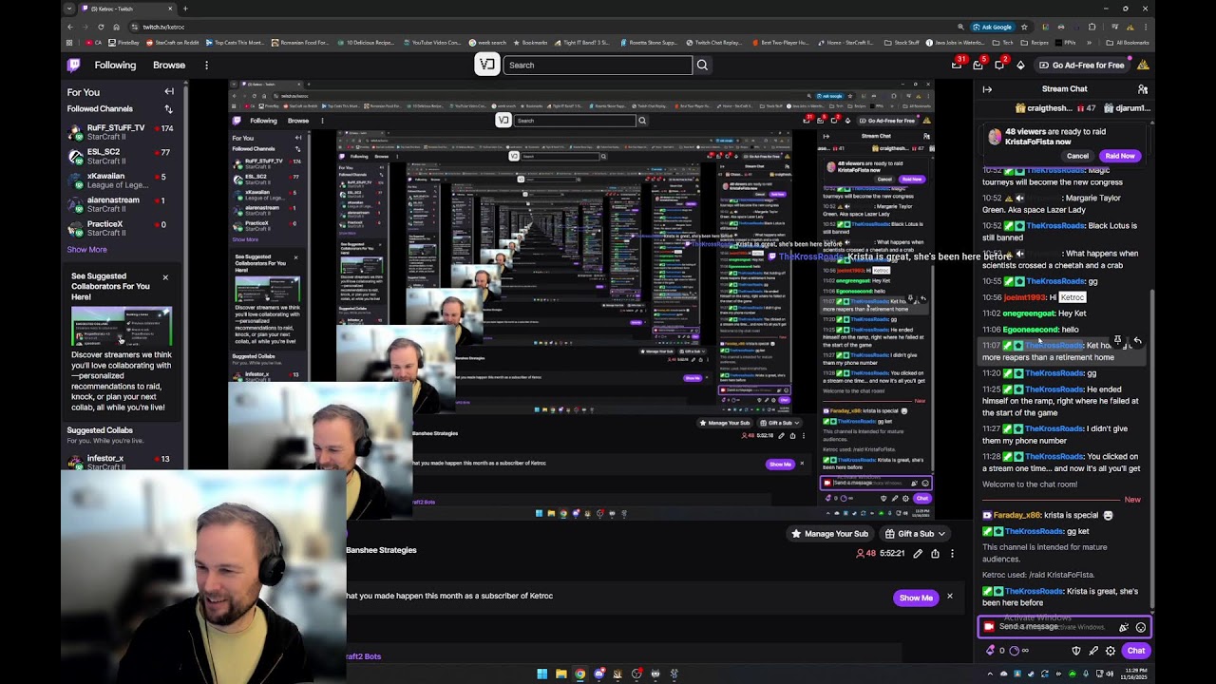Open chat settings gear icon
Image resolution: width=1216 pixels, height=684 pixels.
[1111, 651]
